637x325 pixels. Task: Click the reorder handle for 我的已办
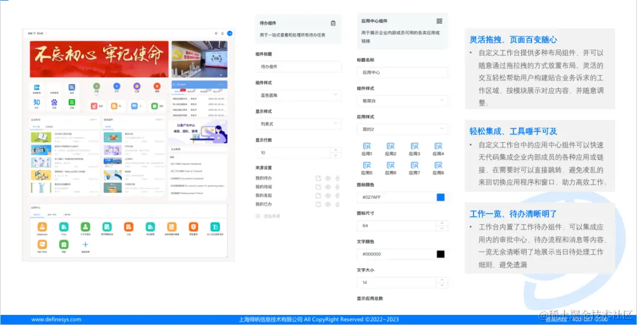click(337, 204)
